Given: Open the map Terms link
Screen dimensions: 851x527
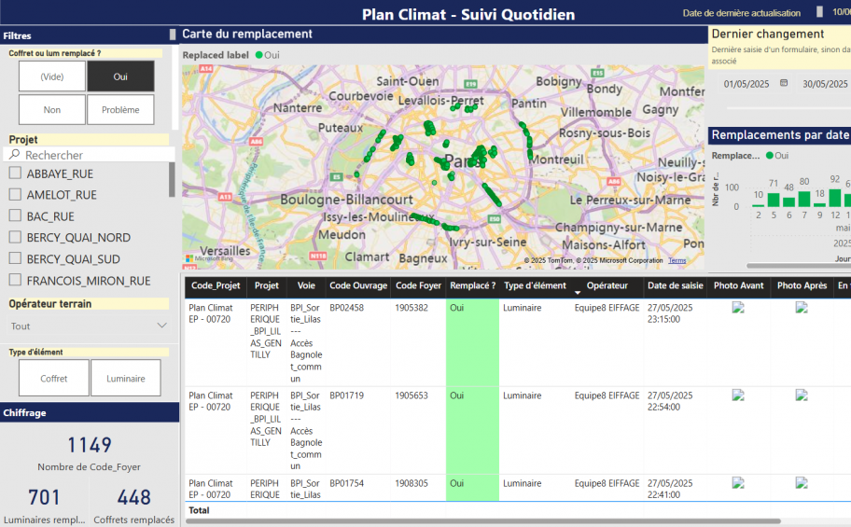Looking at the screenshot, I should (677, 260).
